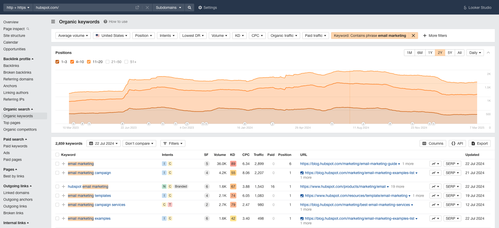Open table Filters dropdown

pyautogui.click(x=173, y=143)
